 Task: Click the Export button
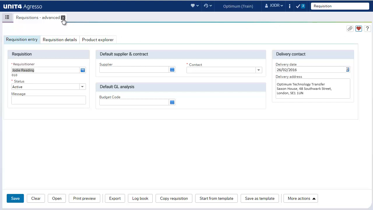coord(115,198)
